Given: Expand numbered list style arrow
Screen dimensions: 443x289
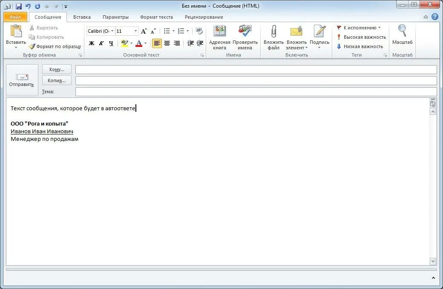Looking at the screenshot, I should tap(187, 31).
